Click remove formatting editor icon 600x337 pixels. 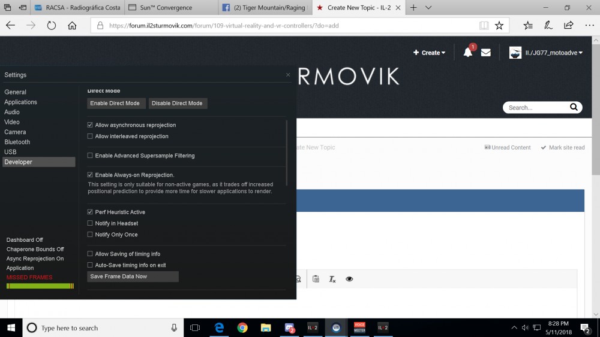[x=332, y=279]
